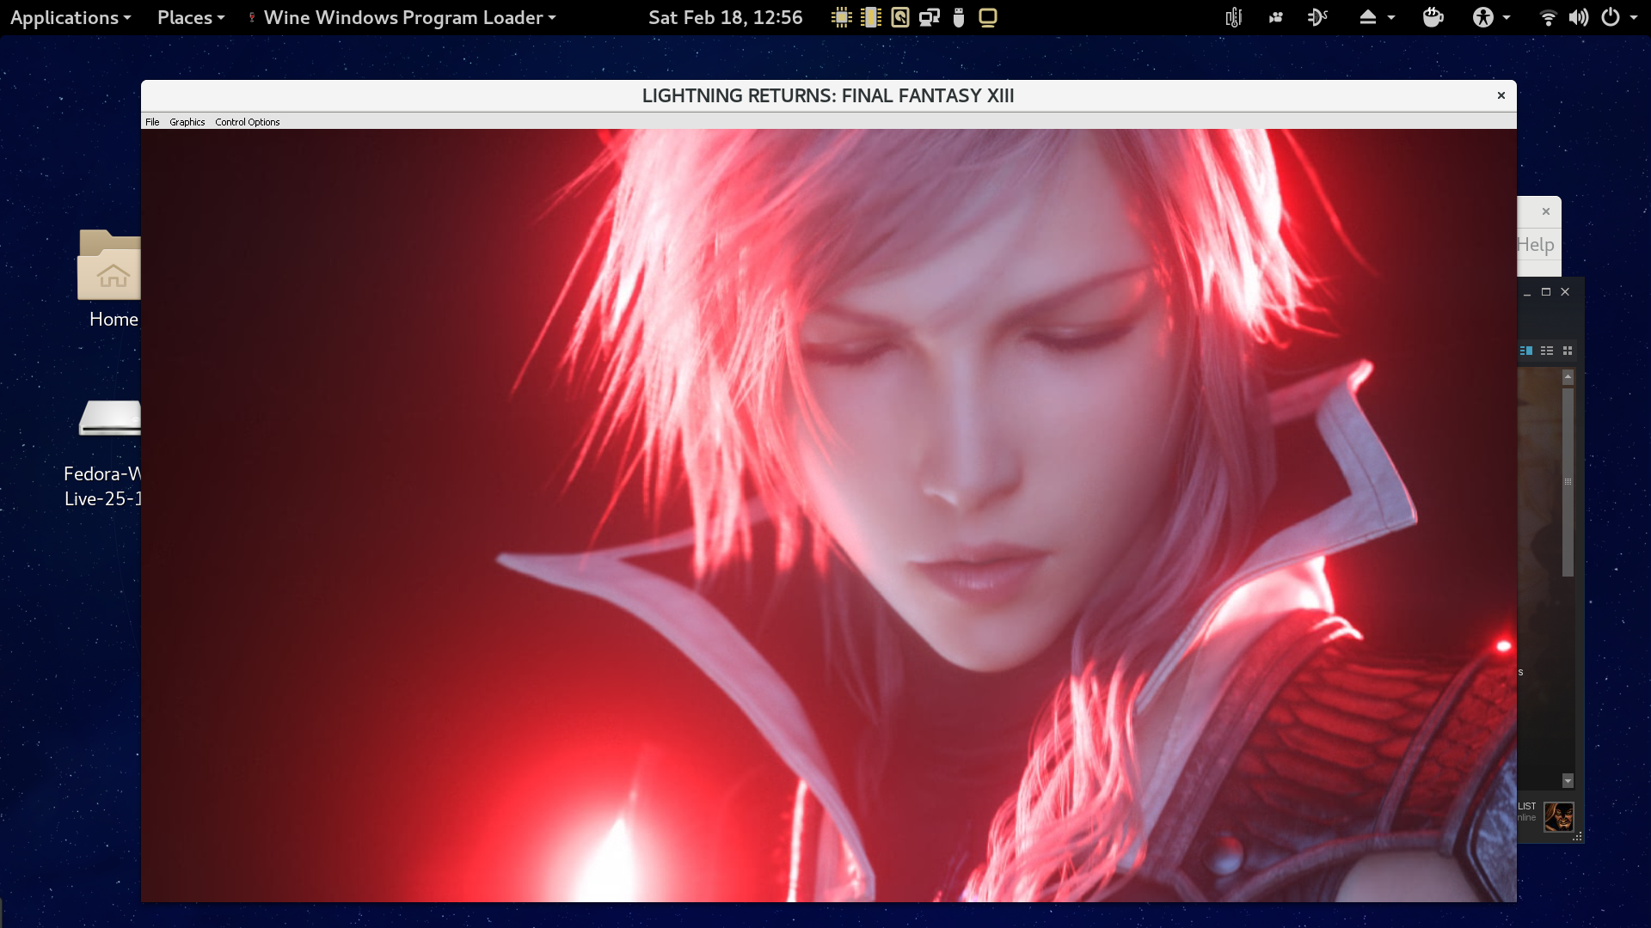
Task: Click the video camera recorder icon
Action: [x=1276, y=17]
